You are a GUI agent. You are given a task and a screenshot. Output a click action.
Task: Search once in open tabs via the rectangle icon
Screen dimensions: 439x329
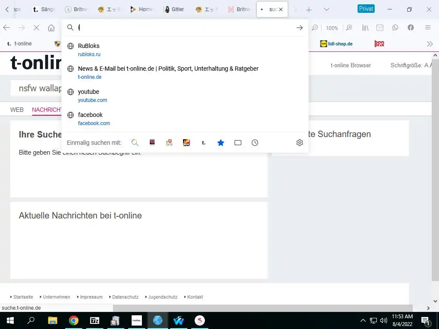click(238, 143)
